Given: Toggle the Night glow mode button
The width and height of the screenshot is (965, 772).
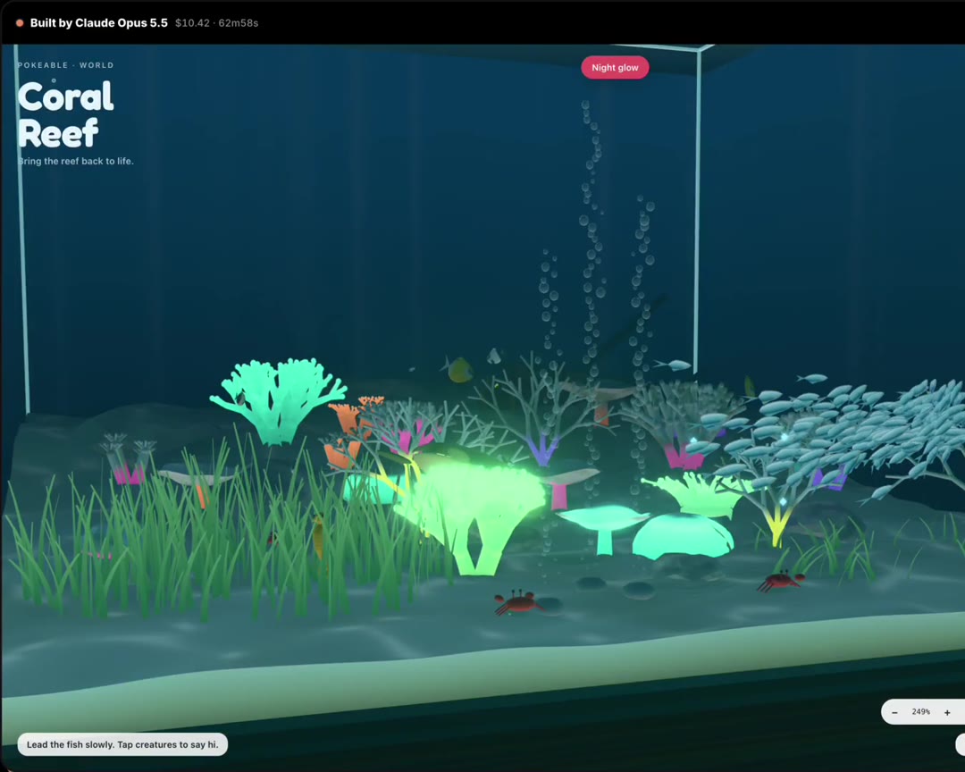Looking at the screenshot, I should click(x=615, y=68).
